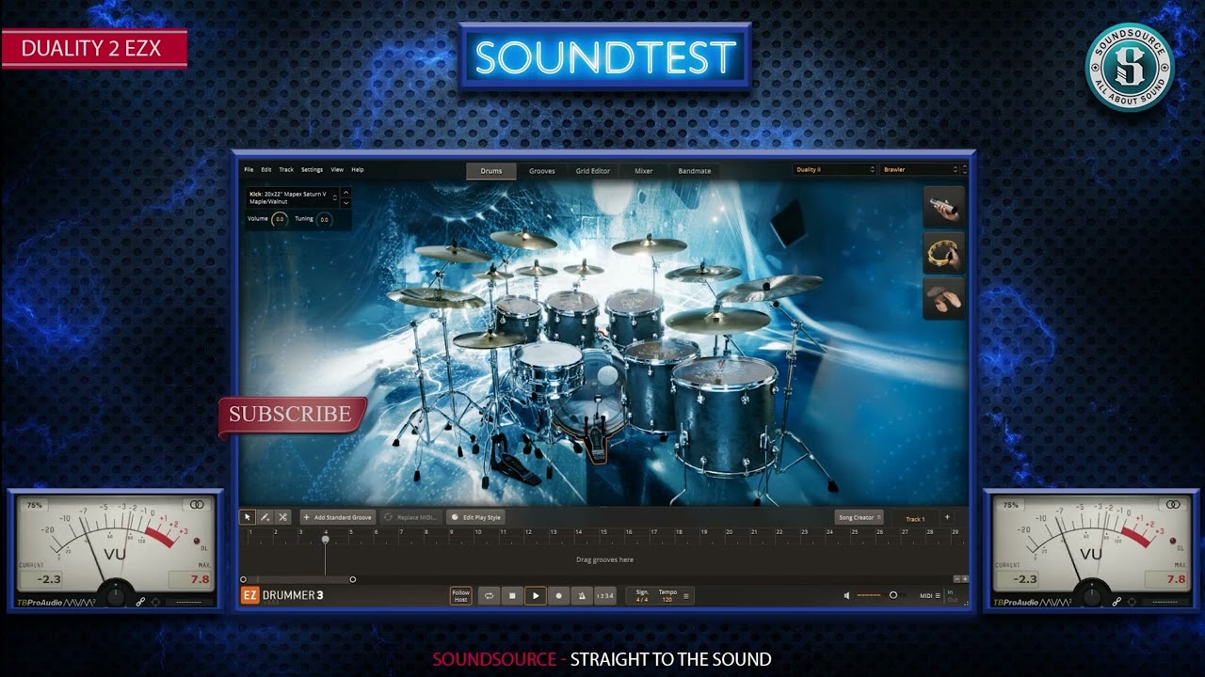The height and width of the screenshot is (677, 1205).
Task: Open the Duality II library dropdown
Action: [x=834, y=170]
